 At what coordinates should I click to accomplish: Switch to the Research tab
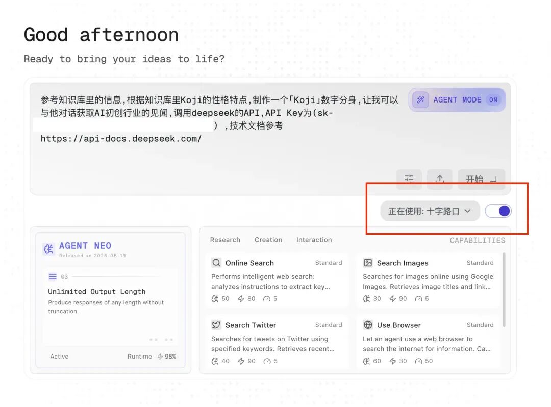coord(226,240)
